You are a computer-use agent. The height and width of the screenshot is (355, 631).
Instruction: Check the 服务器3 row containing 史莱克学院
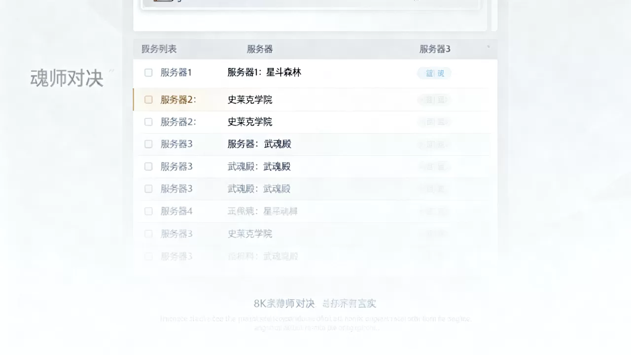148,234
